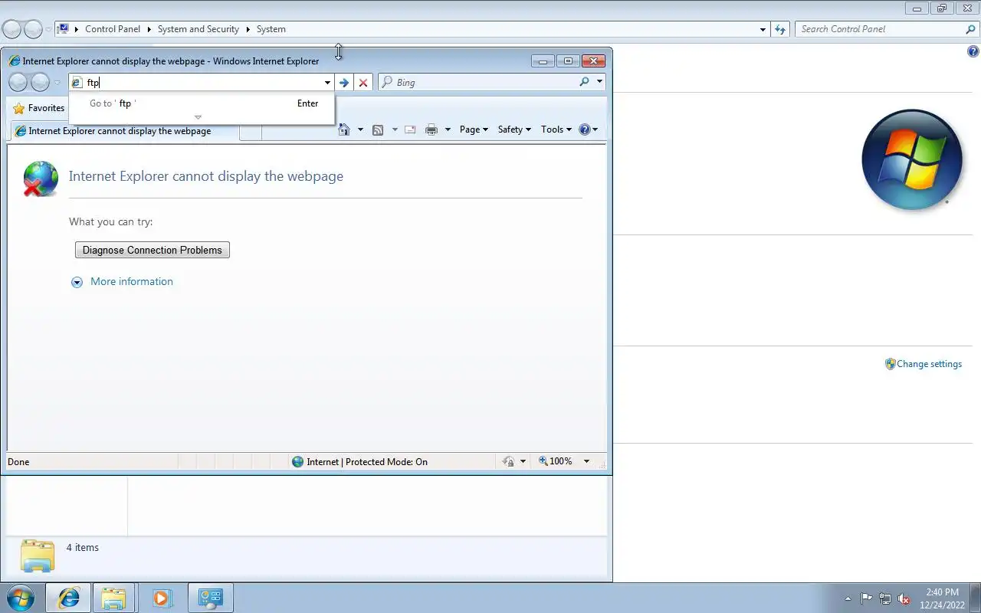The height and width of the screenshot is (613, 981).
Task: Close the Internet Explorer window
Action: tap(593, 61)
